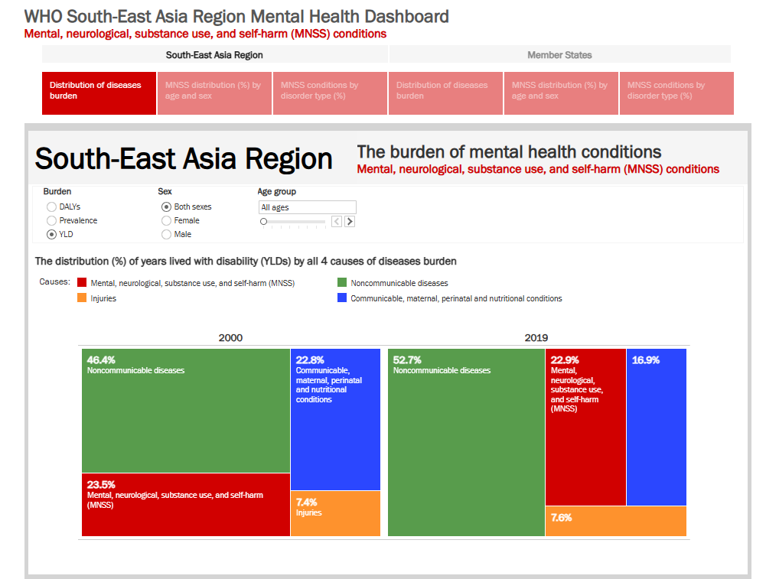Screen dimensions: 766x579
Task: Open active Distribution of diseases burden tab
Action: (x=99, y=93)
